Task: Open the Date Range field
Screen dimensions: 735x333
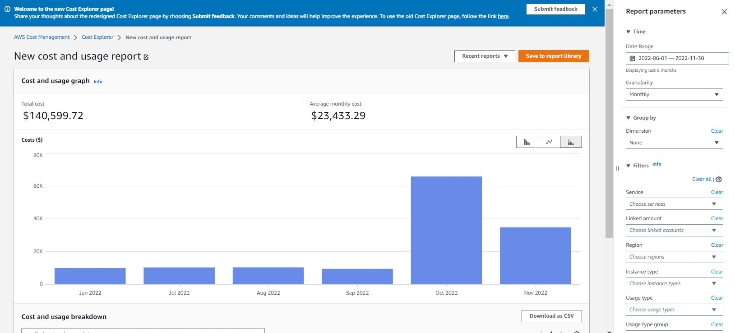Action: [x=677, y=58]
